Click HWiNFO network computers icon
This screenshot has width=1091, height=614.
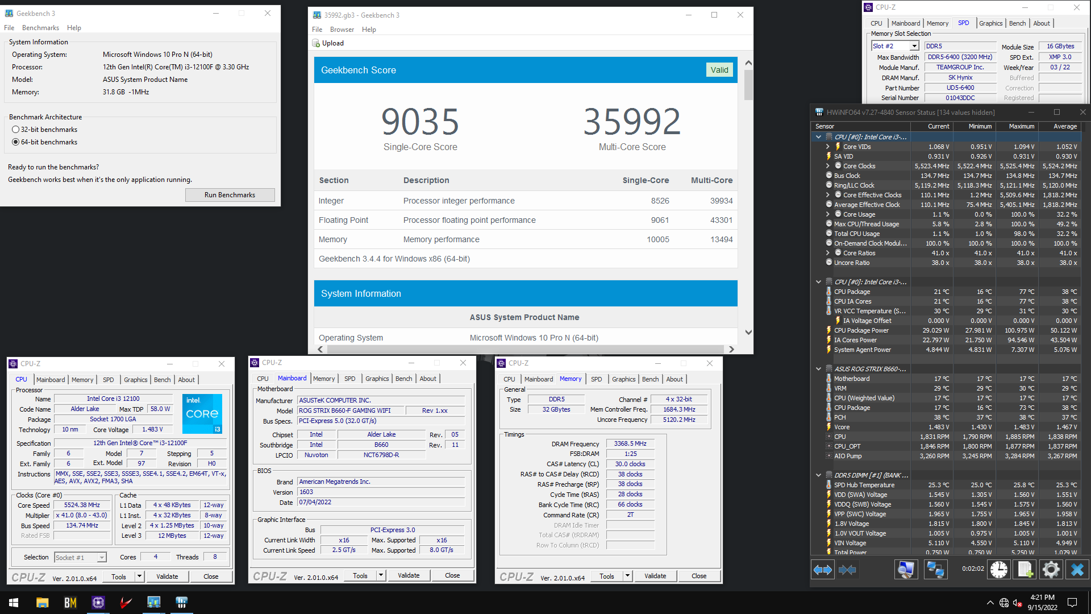(x=935, y=569)
